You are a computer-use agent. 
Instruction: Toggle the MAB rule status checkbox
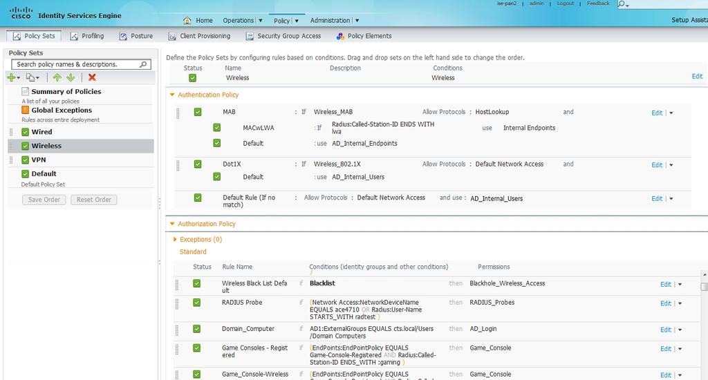(198, 112)
